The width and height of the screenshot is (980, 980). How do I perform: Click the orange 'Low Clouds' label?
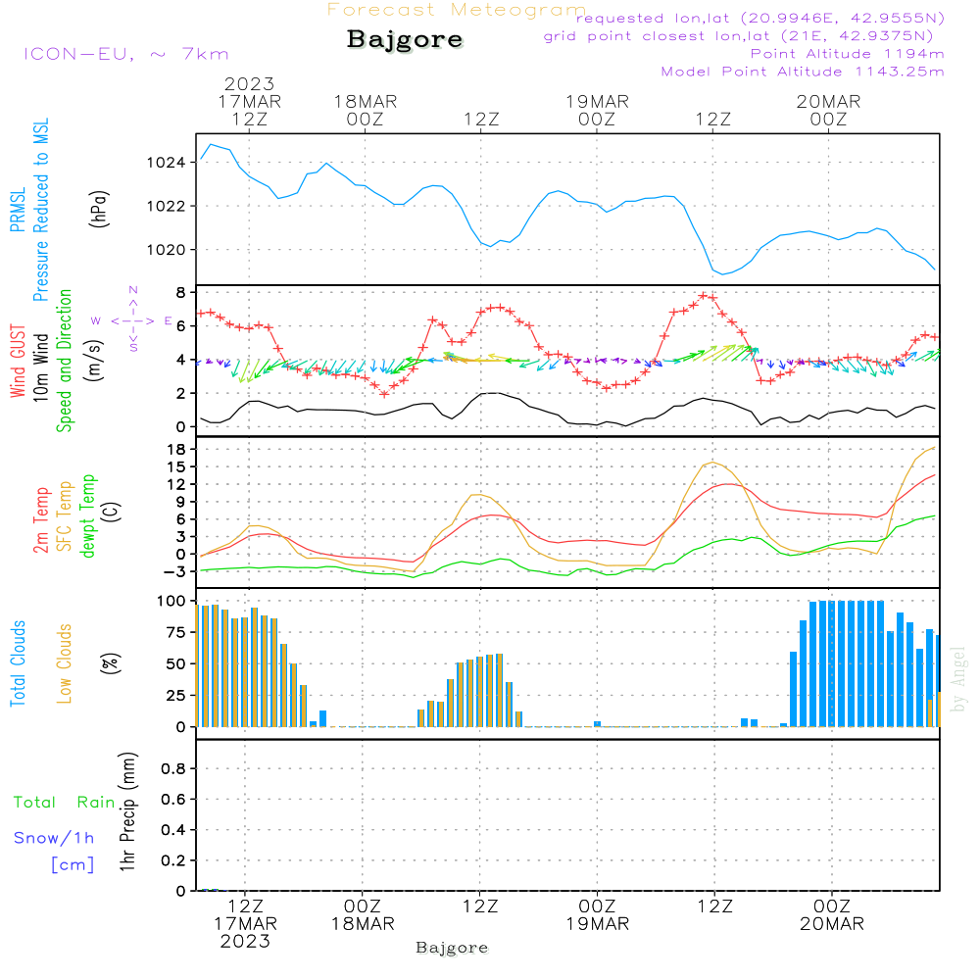click(64, 663)
